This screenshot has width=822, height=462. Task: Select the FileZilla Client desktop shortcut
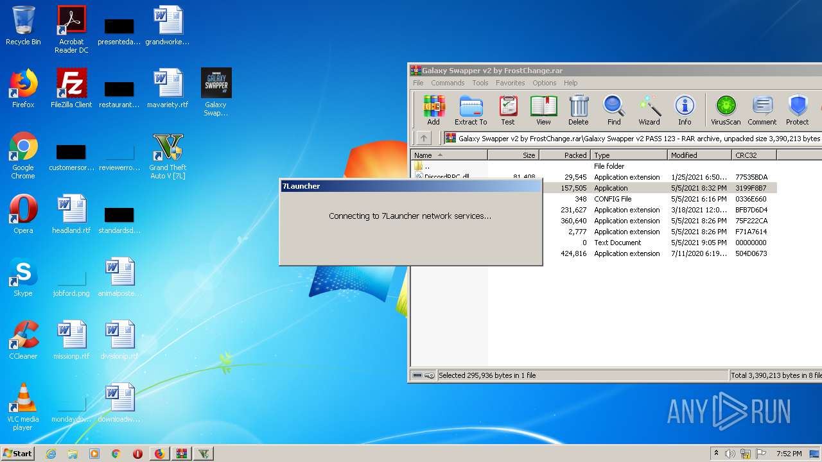point(71,89)
